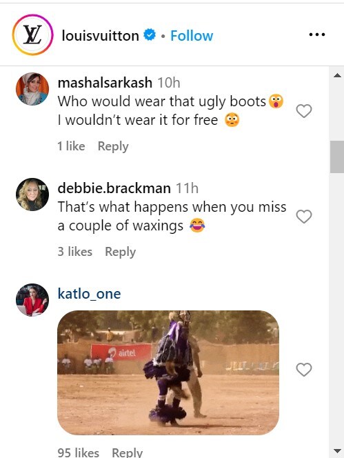Like mashalsarkash's comment with the heart

[x=304, y=111]
